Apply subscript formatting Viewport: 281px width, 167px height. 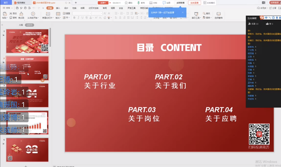tap(100, 18)
